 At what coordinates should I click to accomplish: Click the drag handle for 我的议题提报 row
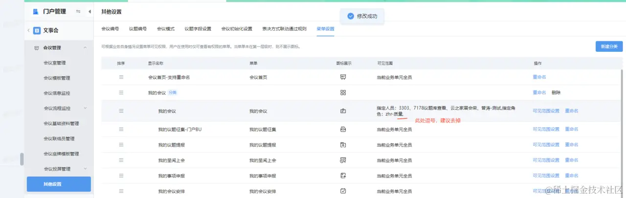tap(121, 145)
